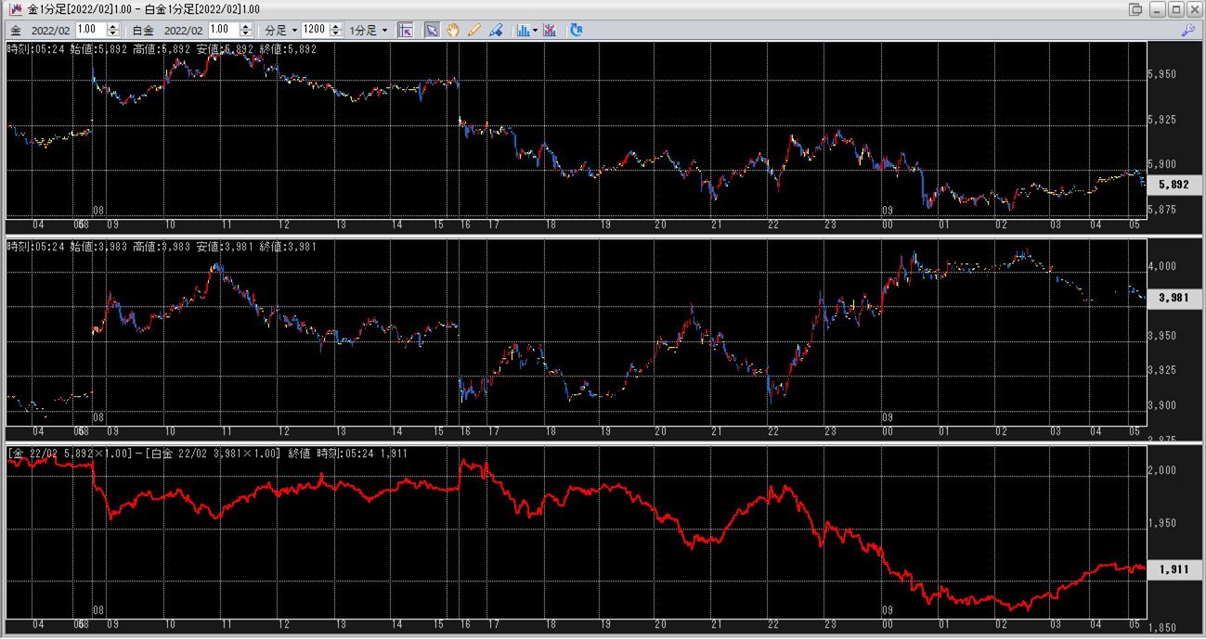The width and height of the screenshot is (1206, 639).
Task: Click the 金 multiplier input field
Action: coord(91,30)
